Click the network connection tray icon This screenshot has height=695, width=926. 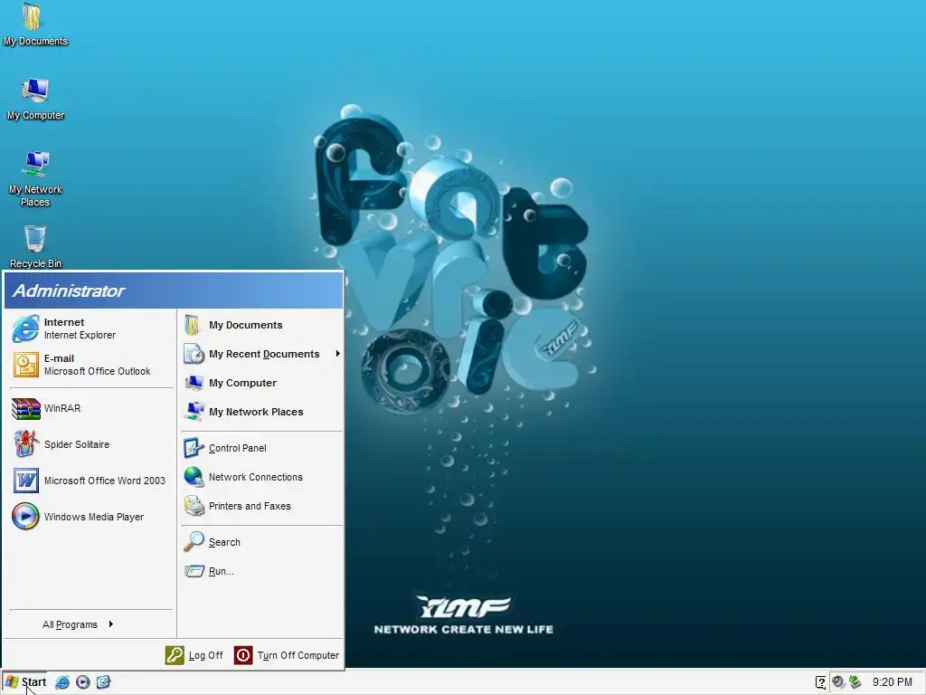pyautogui.click(x=855, y=682)
